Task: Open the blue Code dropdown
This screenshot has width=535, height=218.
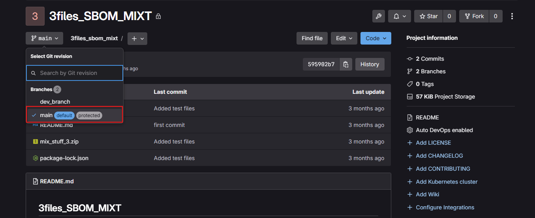Action: pos(376,38)
